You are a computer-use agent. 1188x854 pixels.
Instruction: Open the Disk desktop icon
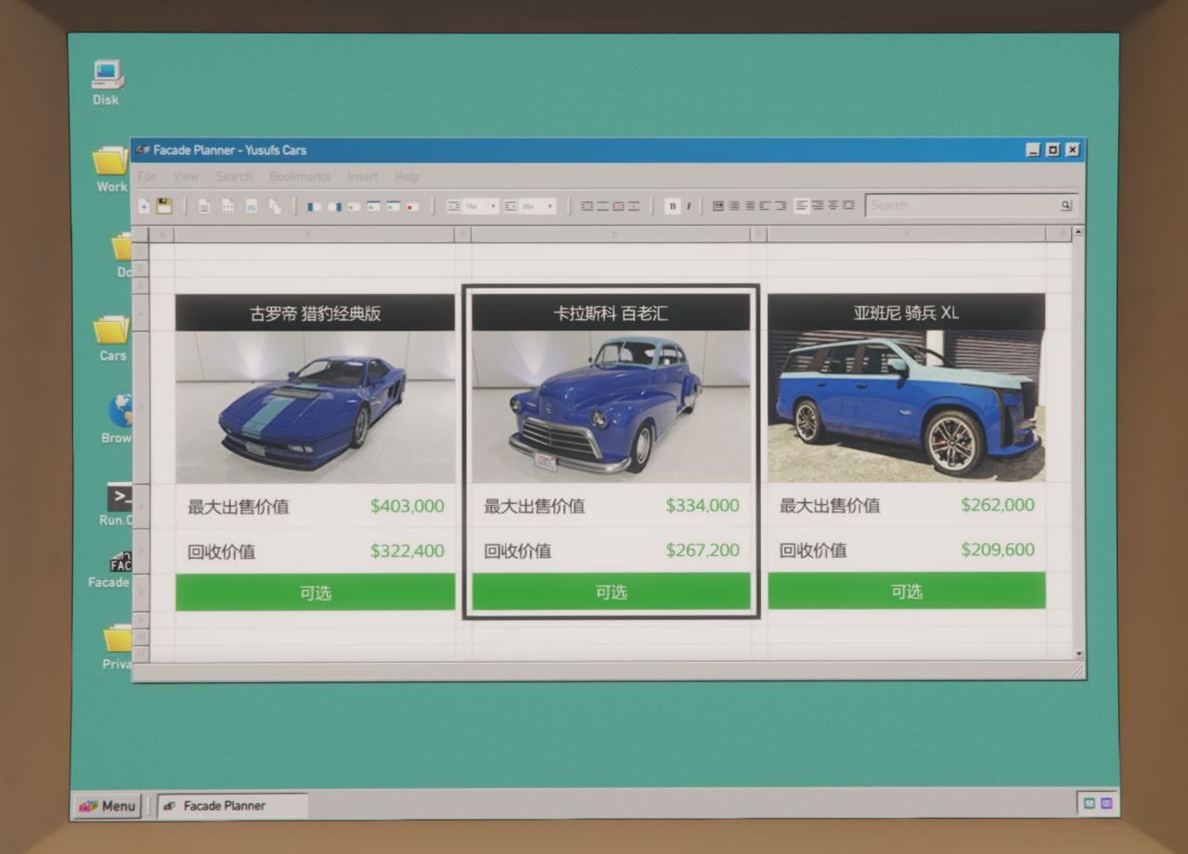107,83
